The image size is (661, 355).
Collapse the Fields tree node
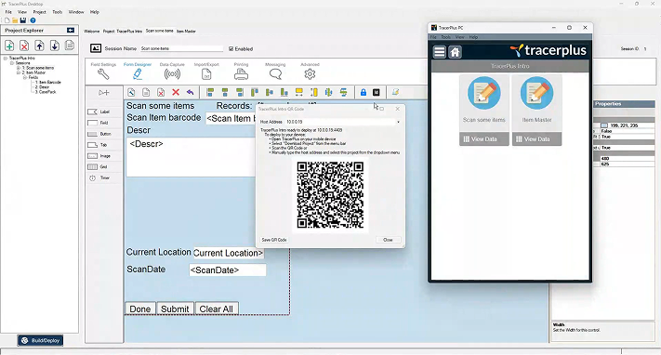24,77
